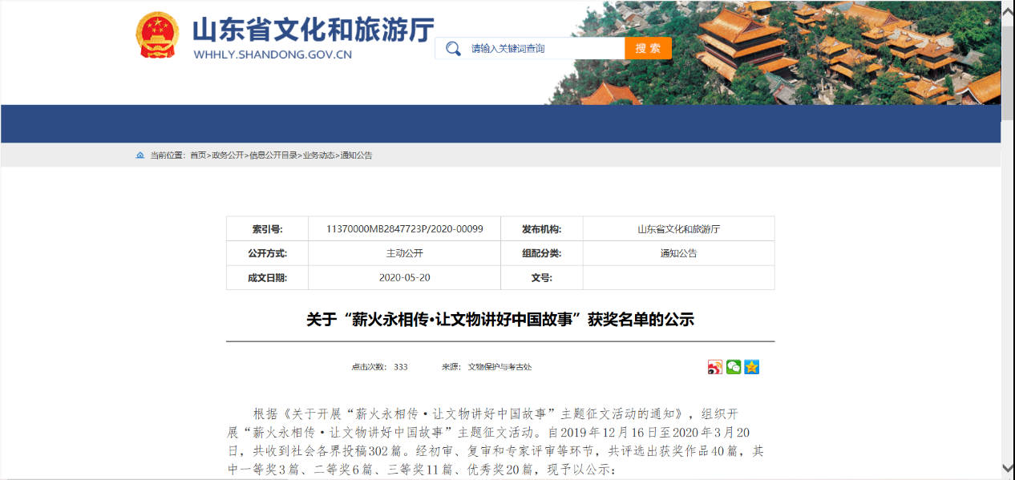This screenshot has height=480, width=1015.
Task: Click the WHHLY.SHANDONG.GOV.CN site URL text
Action: (x=273, y=55)
